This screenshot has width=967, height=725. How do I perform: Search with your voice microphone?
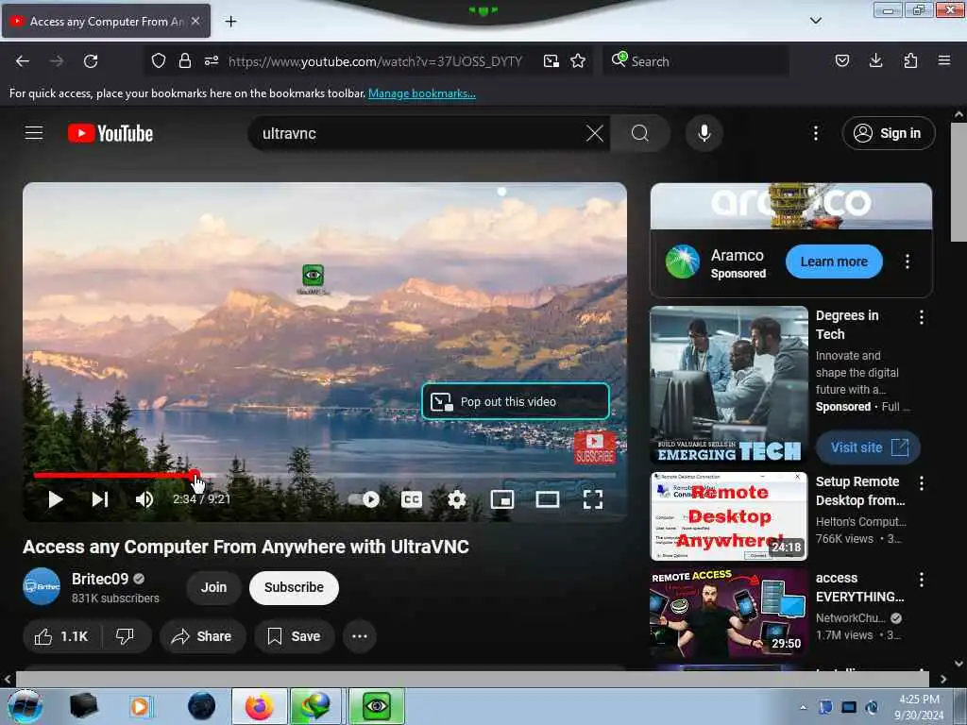(704, 133)
